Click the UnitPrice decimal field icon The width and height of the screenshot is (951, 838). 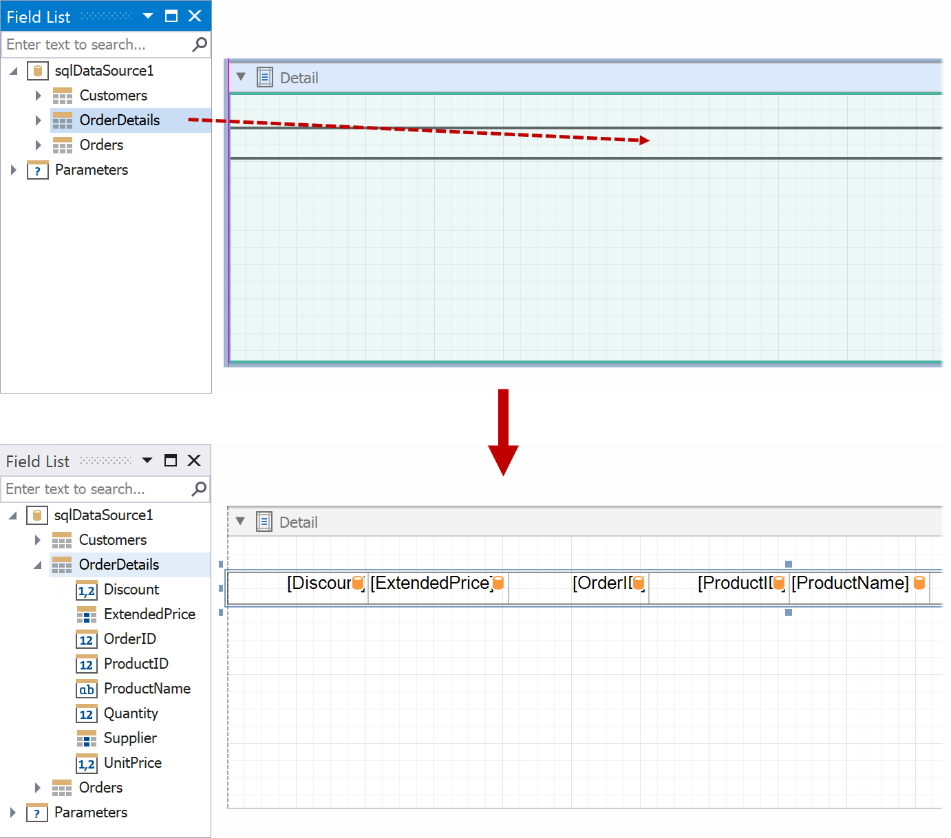[86, 764]
